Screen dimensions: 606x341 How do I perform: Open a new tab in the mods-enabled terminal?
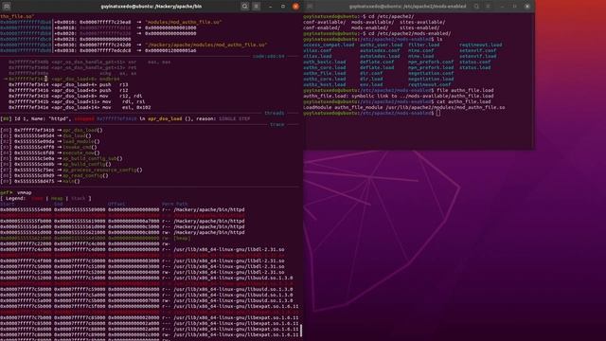tap(310, 7)
